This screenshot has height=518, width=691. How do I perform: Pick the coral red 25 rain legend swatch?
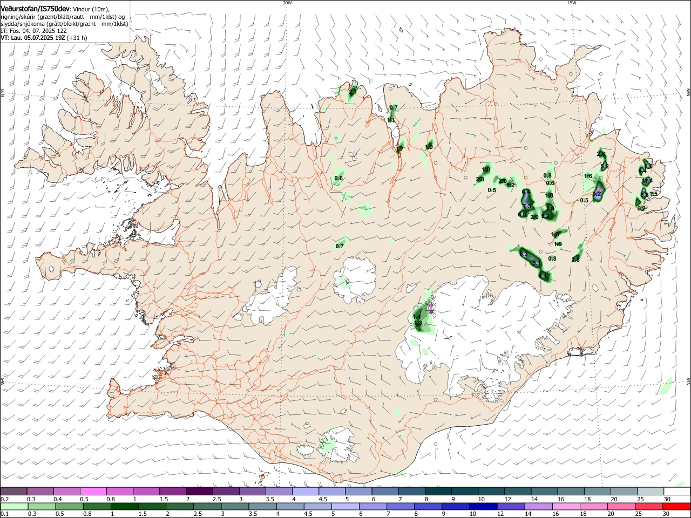[x=648, y=506]
